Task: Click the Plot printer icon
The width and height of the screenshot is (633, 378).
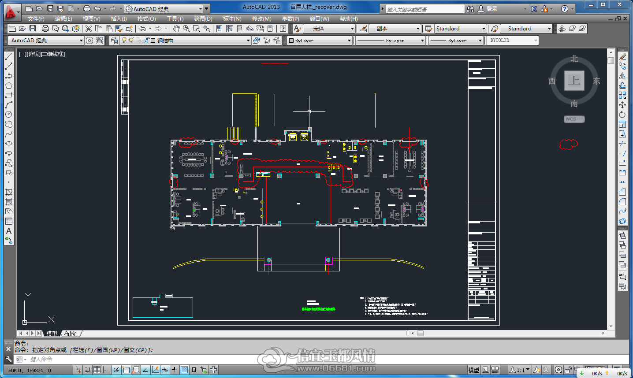Action: pyautogui.click(x=45, y=29)
